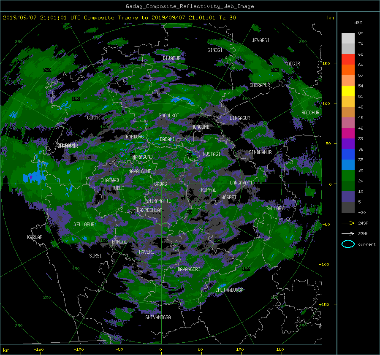Click the BIJAPUR city label
The image size is (380, 355).
coord(171,58)
